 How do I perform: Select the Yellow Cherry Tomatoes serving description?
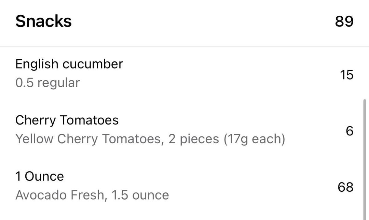(150, 139)
